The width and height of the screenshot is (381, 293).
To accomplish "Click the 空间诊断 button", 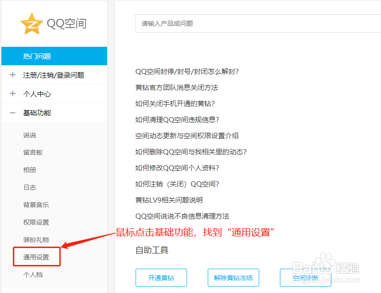I will pos(306,278).
